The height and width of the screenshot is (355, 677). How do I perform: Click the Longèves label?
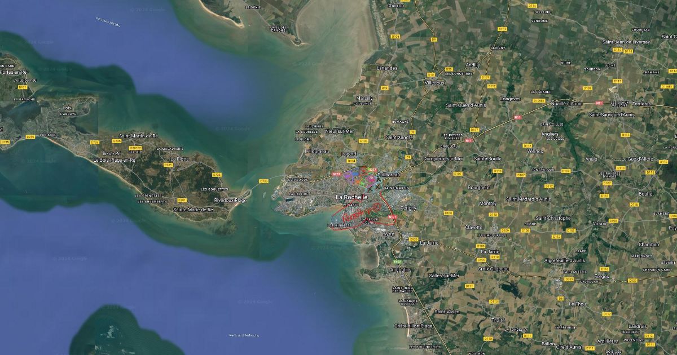[x=510, y=99]
